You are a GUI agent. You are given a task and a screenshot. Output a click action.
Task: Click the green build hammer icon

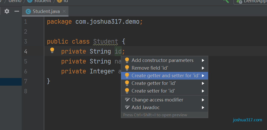click(226, 1)
